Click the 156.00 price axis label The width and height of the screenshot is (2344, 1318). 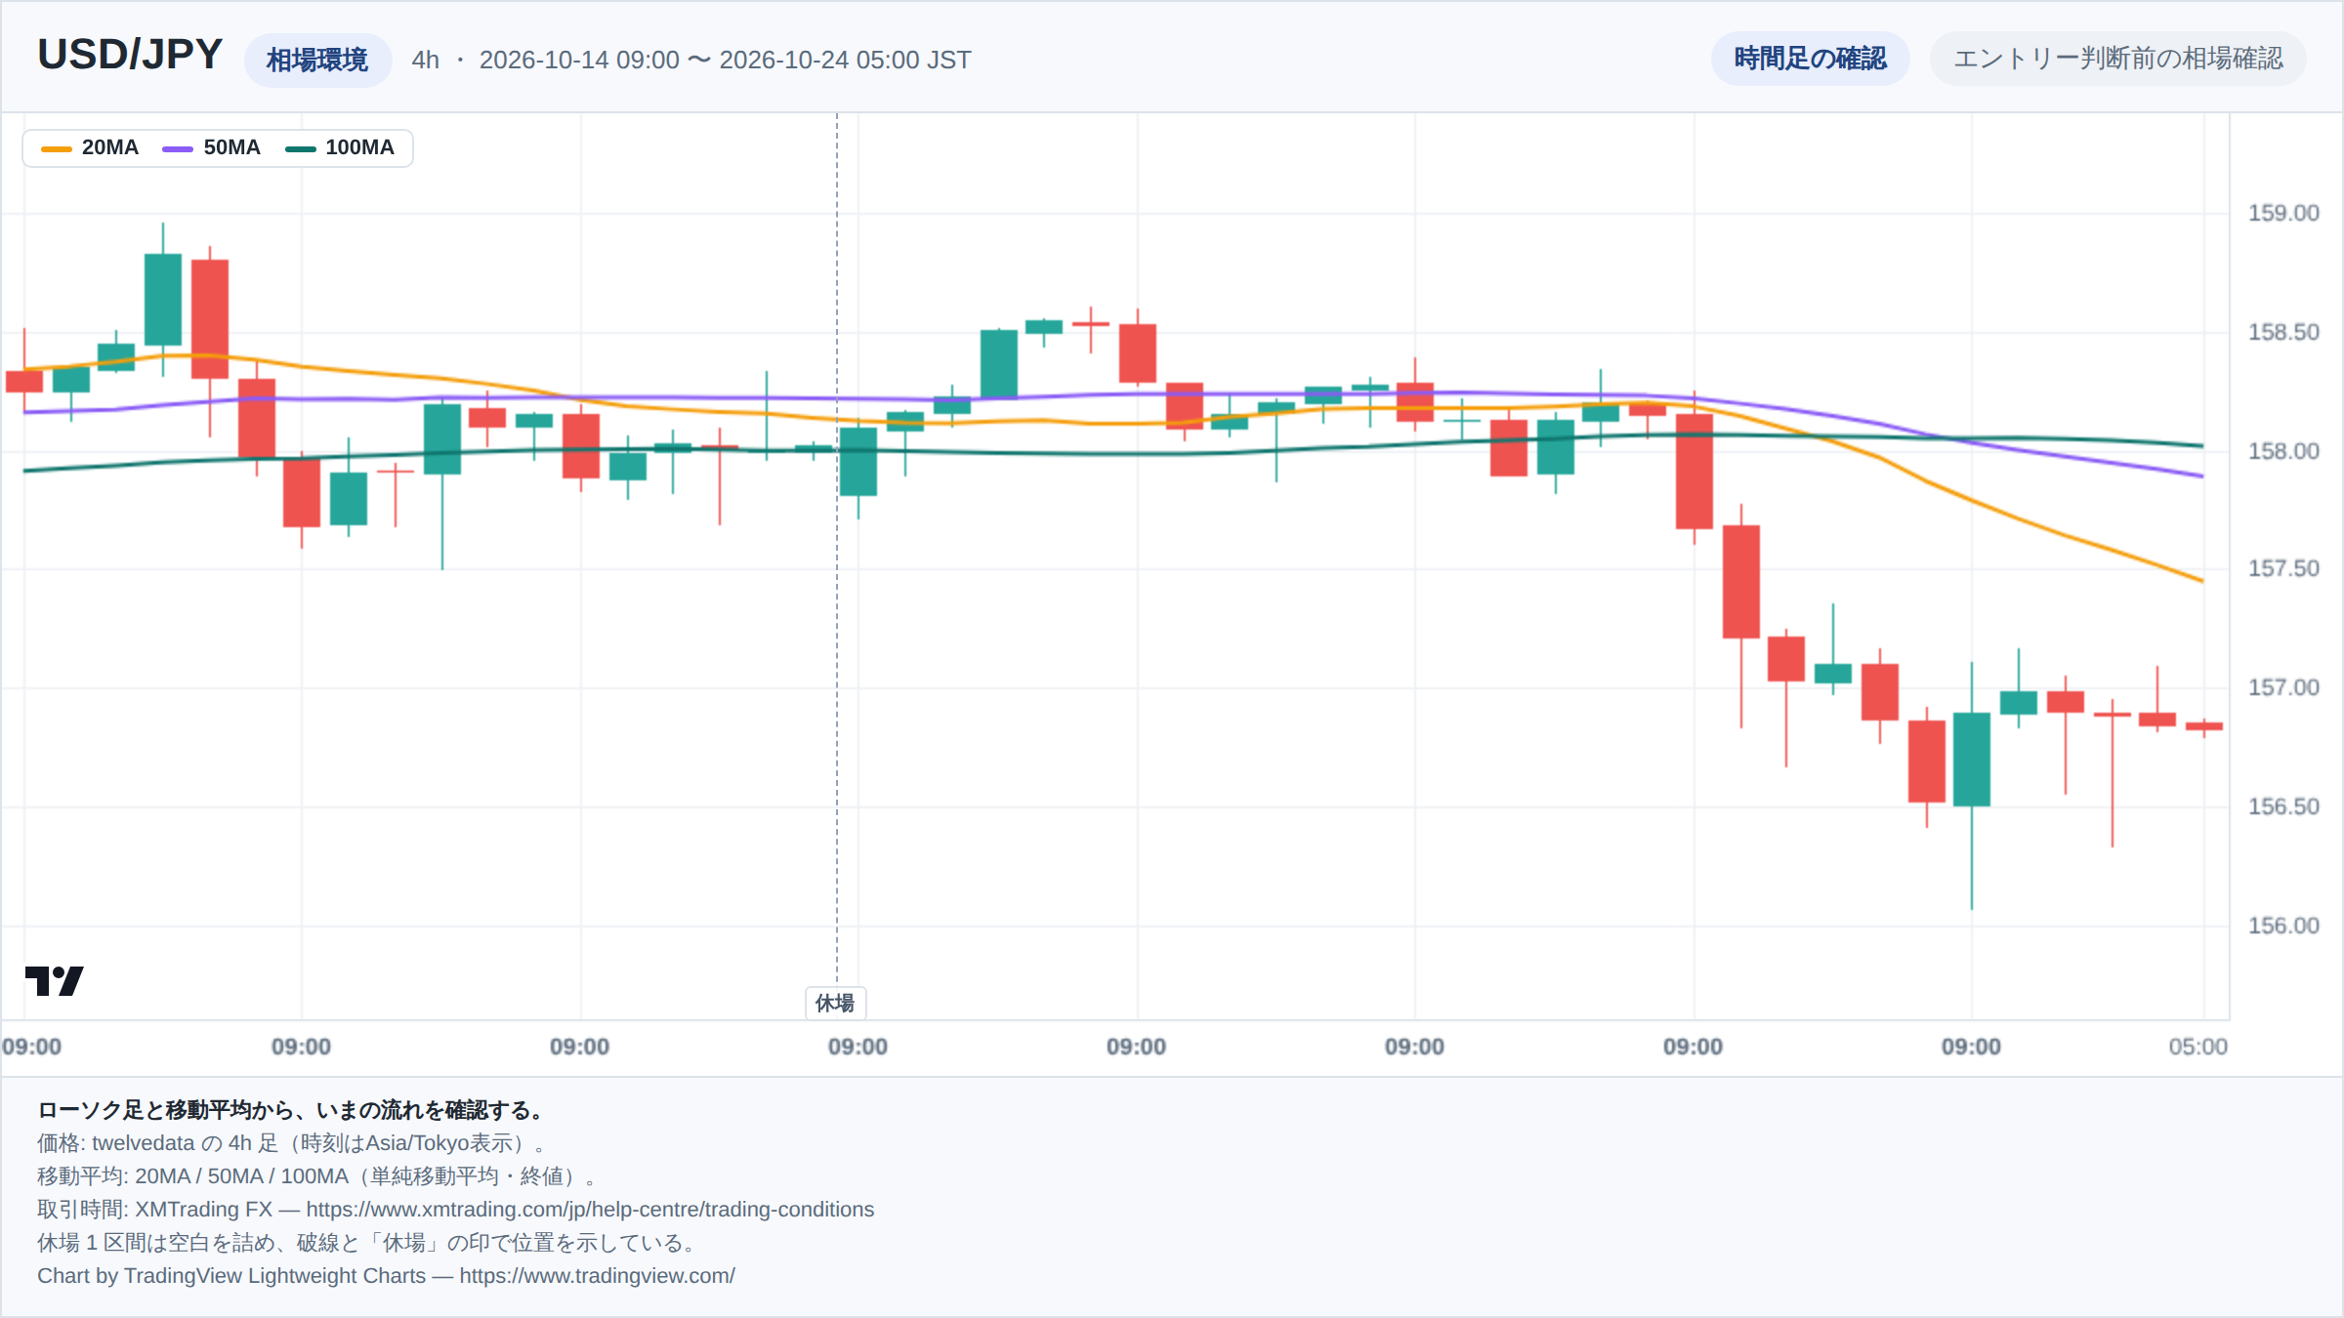(x=2283, y=926)
